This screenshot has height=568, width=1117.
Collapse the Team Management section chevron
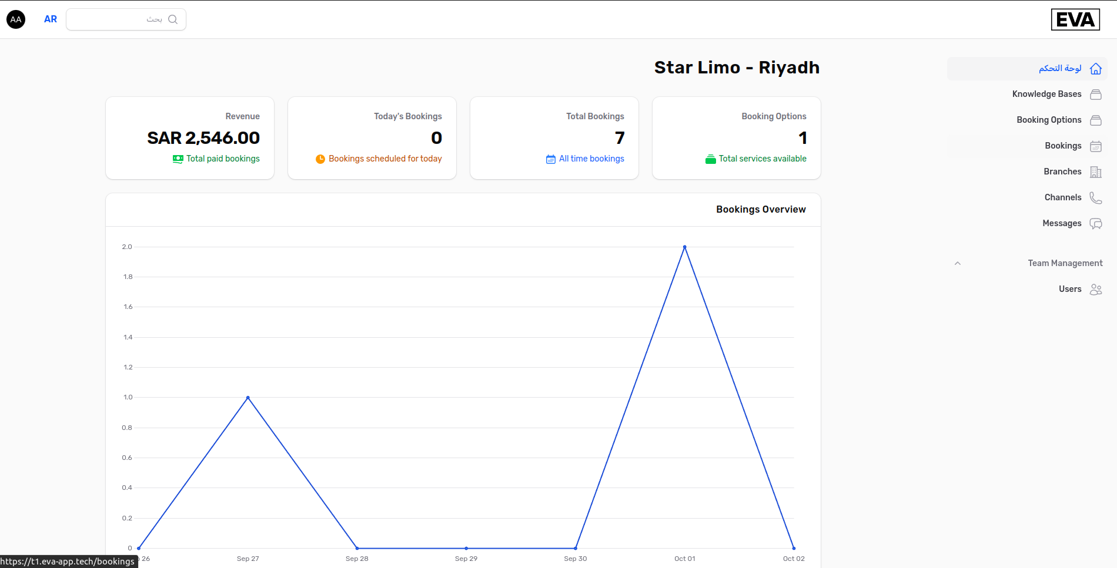coord(958,263)
